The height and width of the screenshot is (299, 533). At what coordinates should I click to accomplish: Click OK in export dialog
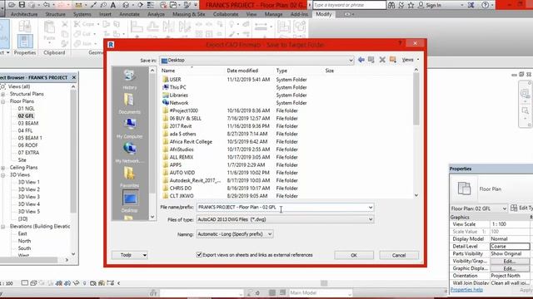[x=354, y=255]
